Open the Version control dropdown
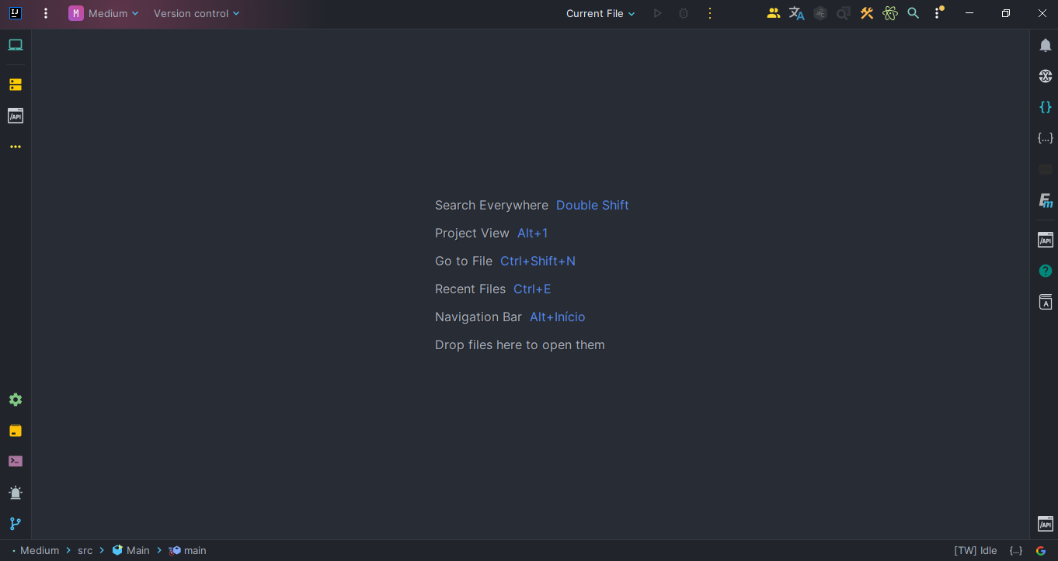1058x561 pixels. click(x=197, y=13)
